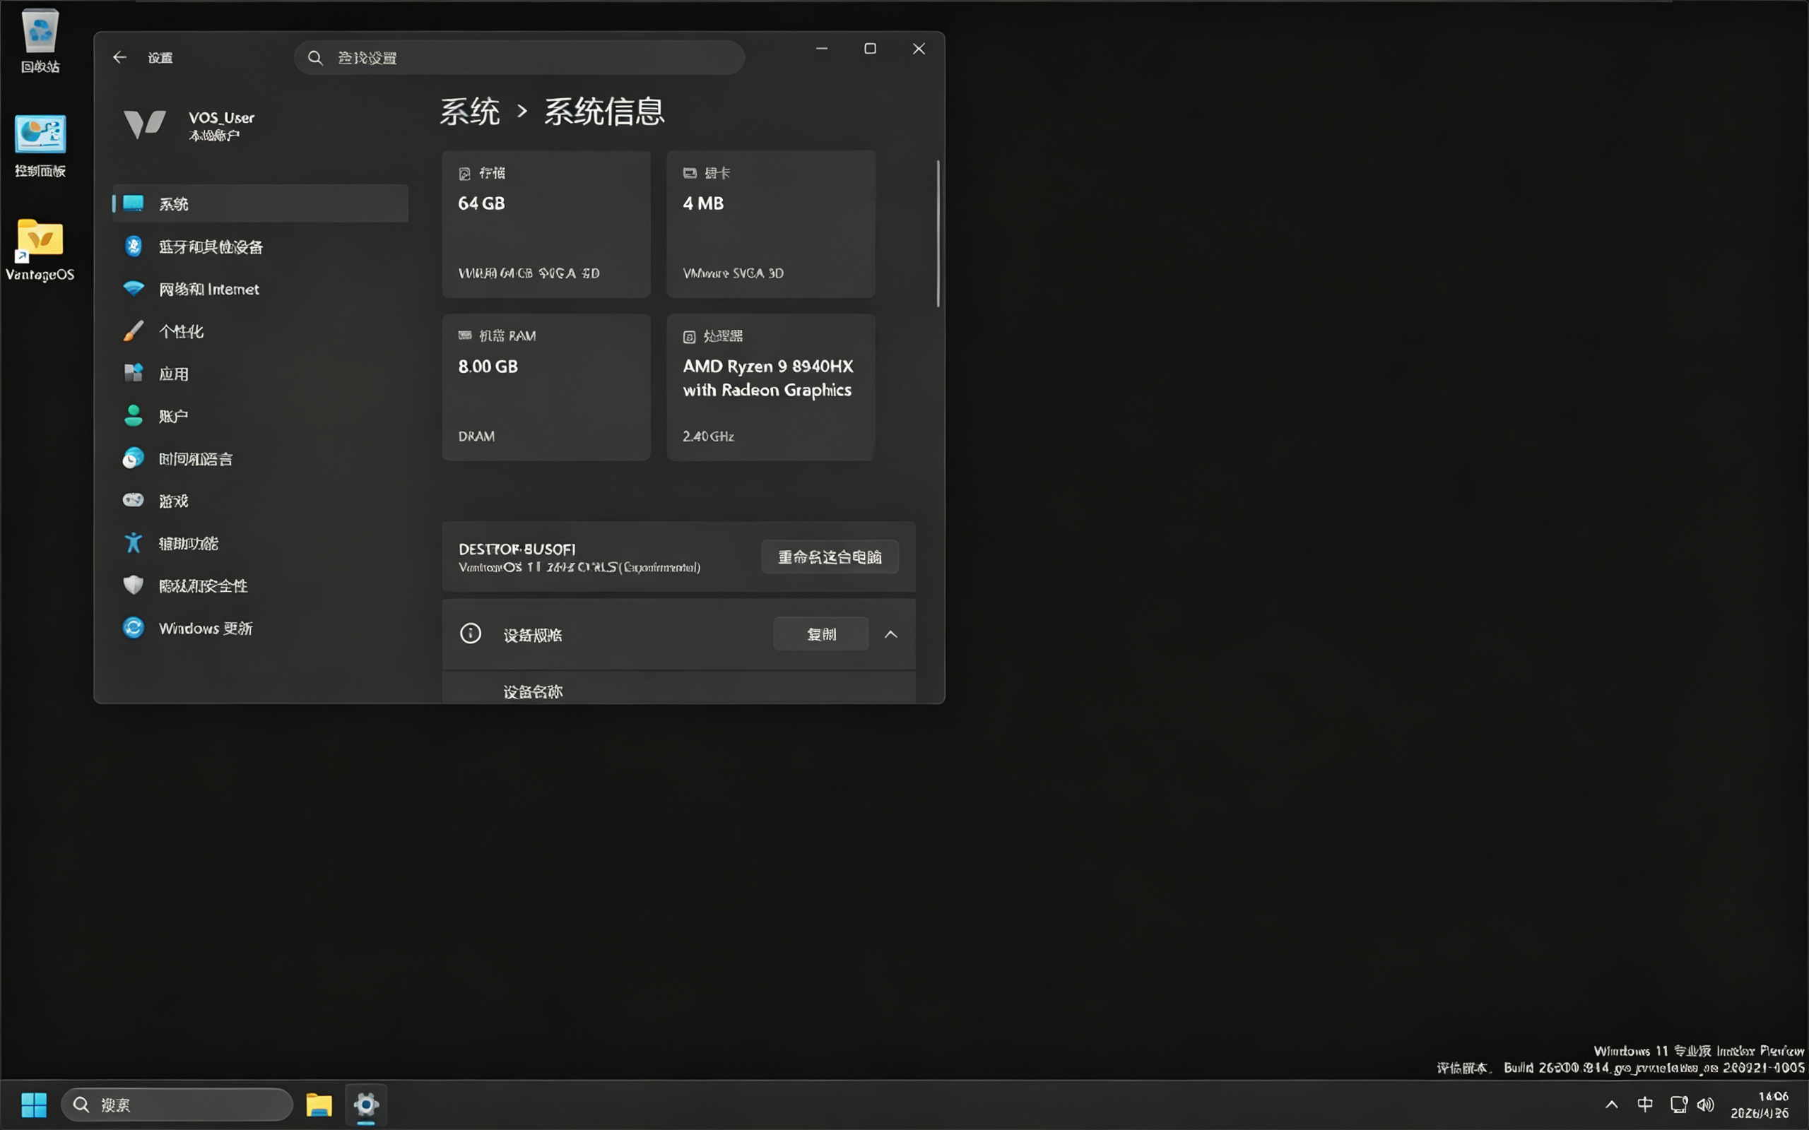
Task: Open File Explorer from the taskbar
Action: (319, 1104)
